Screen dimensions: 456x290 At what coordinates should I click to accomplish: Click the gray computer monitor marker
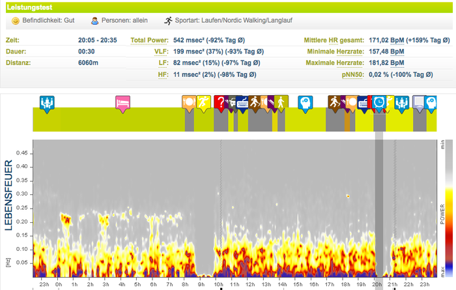[418, 102]
